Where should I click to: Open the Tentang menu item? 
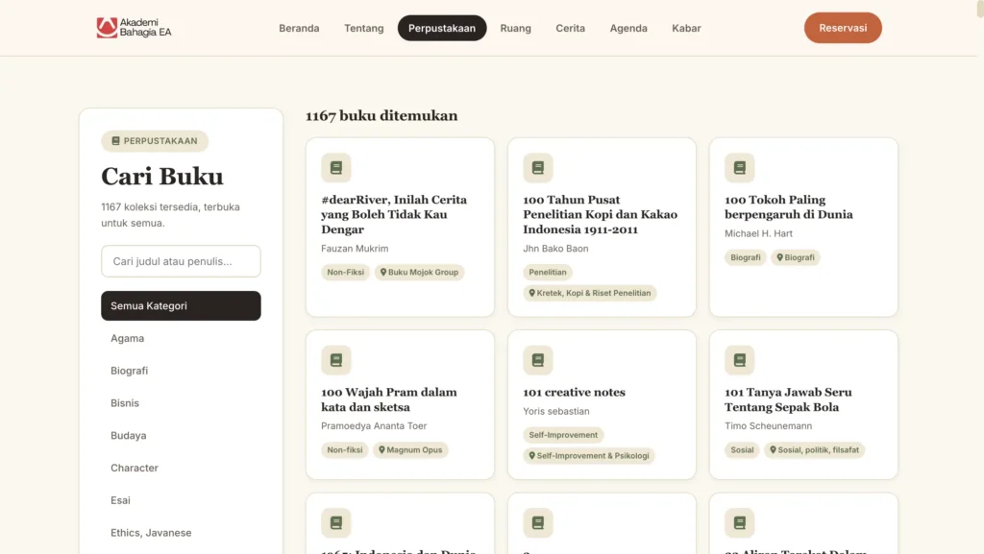pyautogui.click(x=364, y=28)
